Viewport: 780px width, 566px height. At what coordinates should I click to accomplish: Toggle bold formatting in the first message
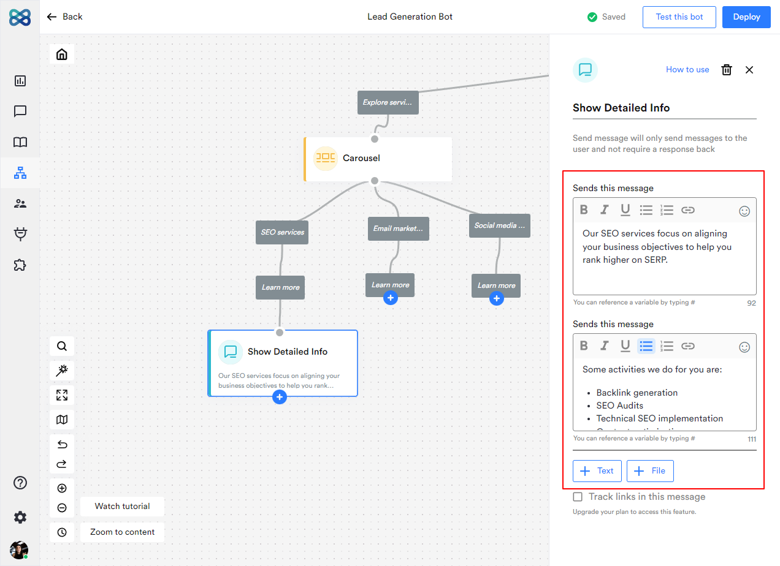click(583, 209)
